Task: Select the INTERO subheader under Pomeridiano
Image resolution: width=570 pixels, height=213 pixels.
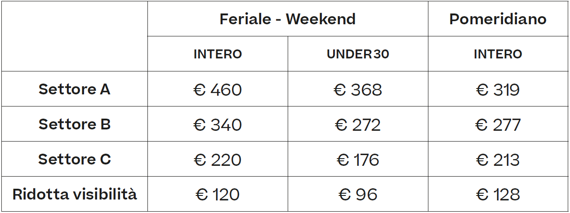Action: coord(498,54)
